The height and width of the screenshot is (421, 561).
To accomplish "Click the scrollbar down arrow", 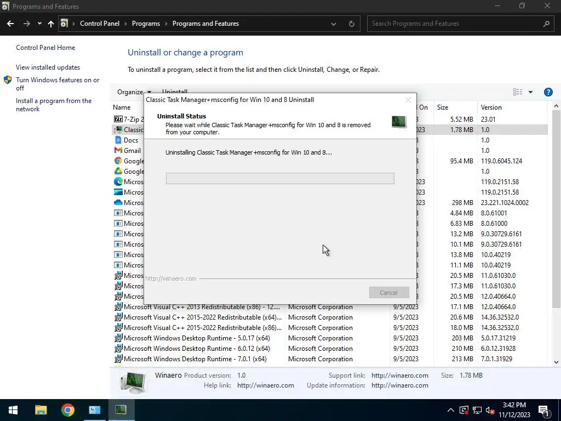I will 556,362.
